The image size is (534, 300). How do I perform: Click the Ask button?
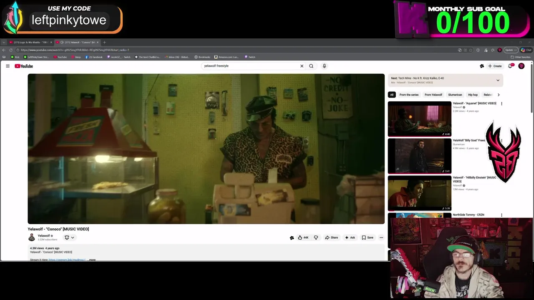point(350,237)
